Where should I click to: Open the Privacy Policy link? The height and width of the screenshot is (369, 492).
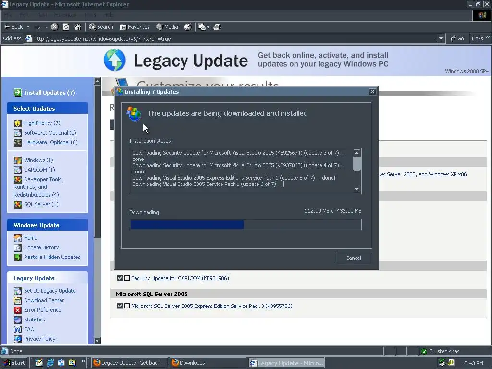point(39,339)
